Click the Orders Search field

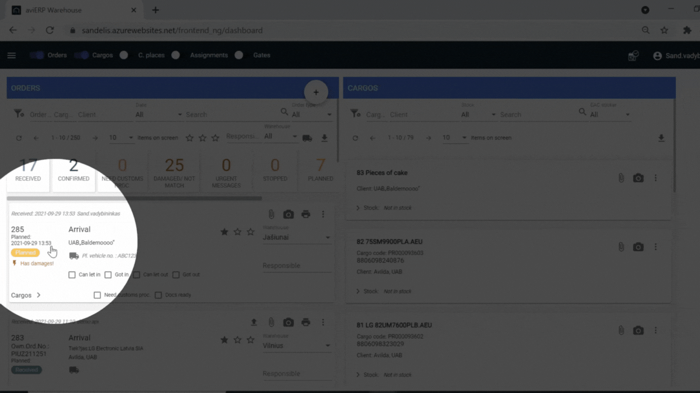point(232,115)
